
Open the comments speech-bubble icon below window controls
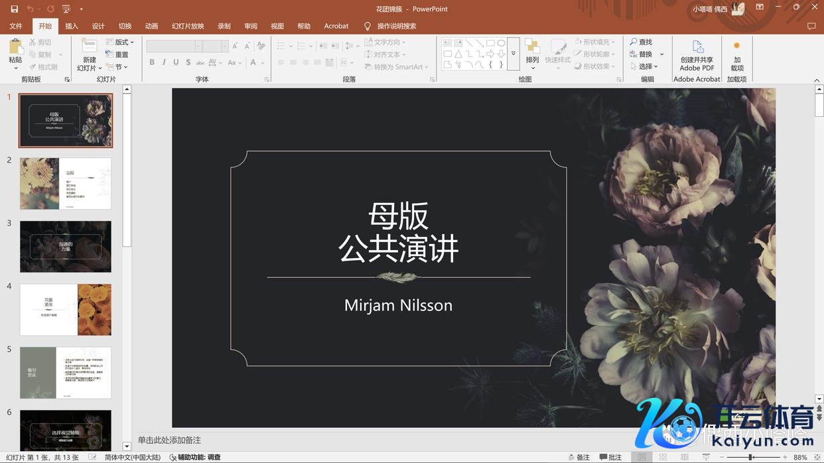point(811,27)
